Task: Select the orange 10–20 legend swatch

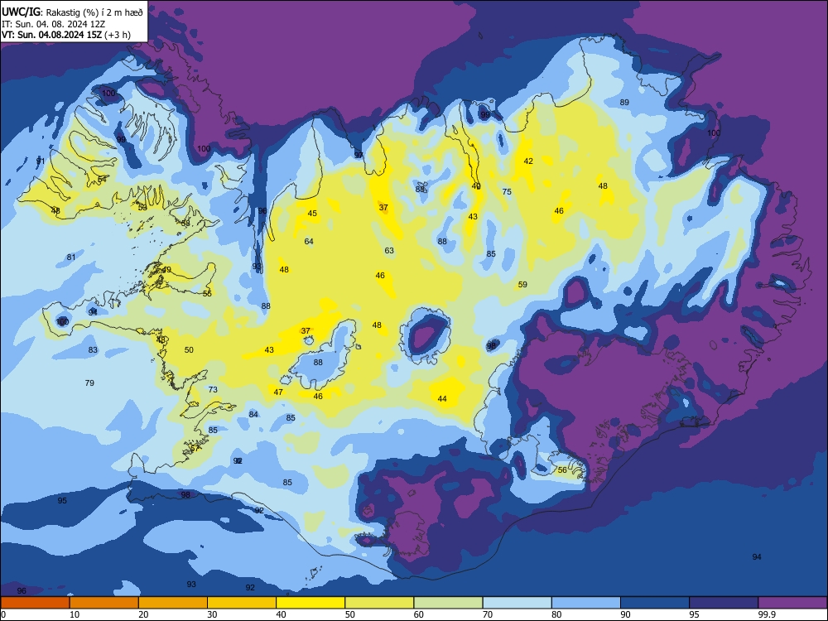Action: (x=104, y=603)
